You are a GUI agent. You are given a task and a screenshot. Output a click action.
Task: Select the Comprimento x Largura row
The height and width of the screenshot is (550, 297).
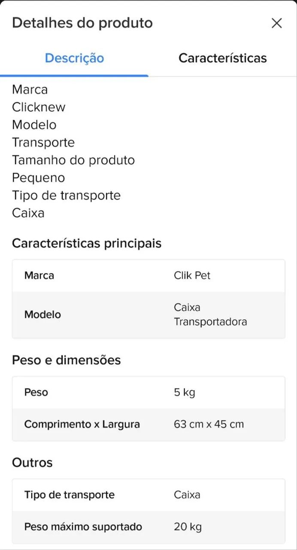[148, 424]
